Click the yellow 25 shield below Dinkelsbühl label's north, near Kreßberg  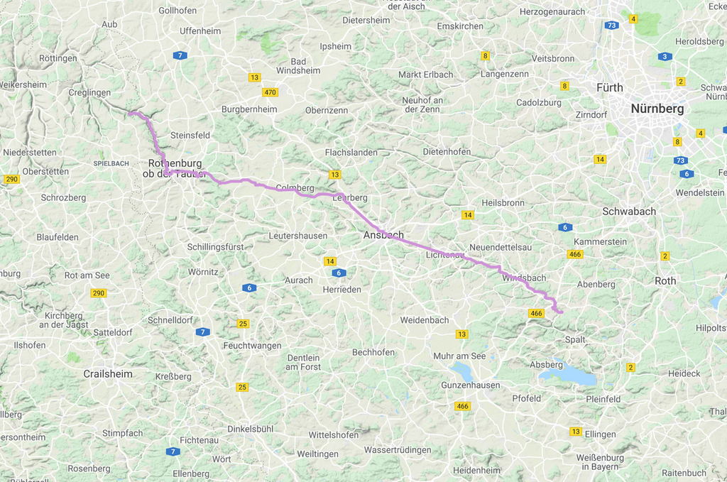(x=242, y=387)
